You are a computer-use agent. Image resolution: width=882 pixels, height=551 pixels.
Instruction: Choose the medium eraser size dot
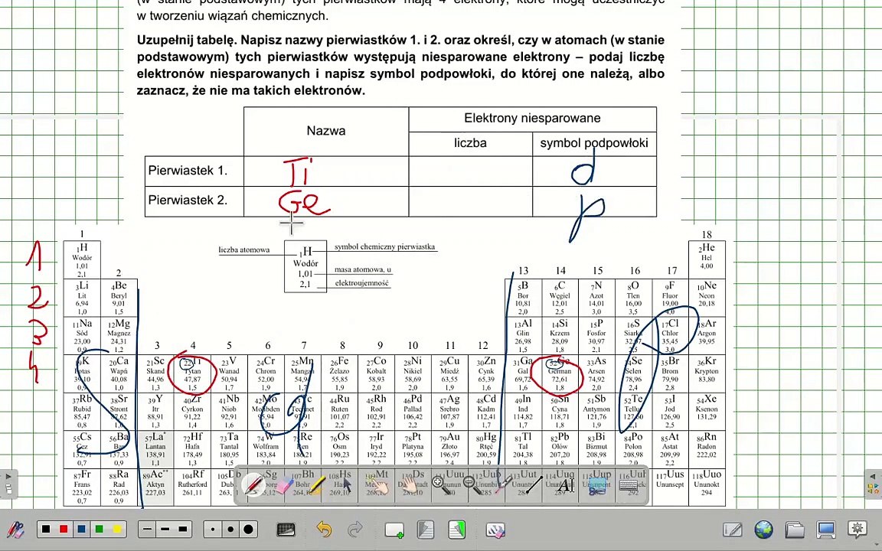coord(230,529)
